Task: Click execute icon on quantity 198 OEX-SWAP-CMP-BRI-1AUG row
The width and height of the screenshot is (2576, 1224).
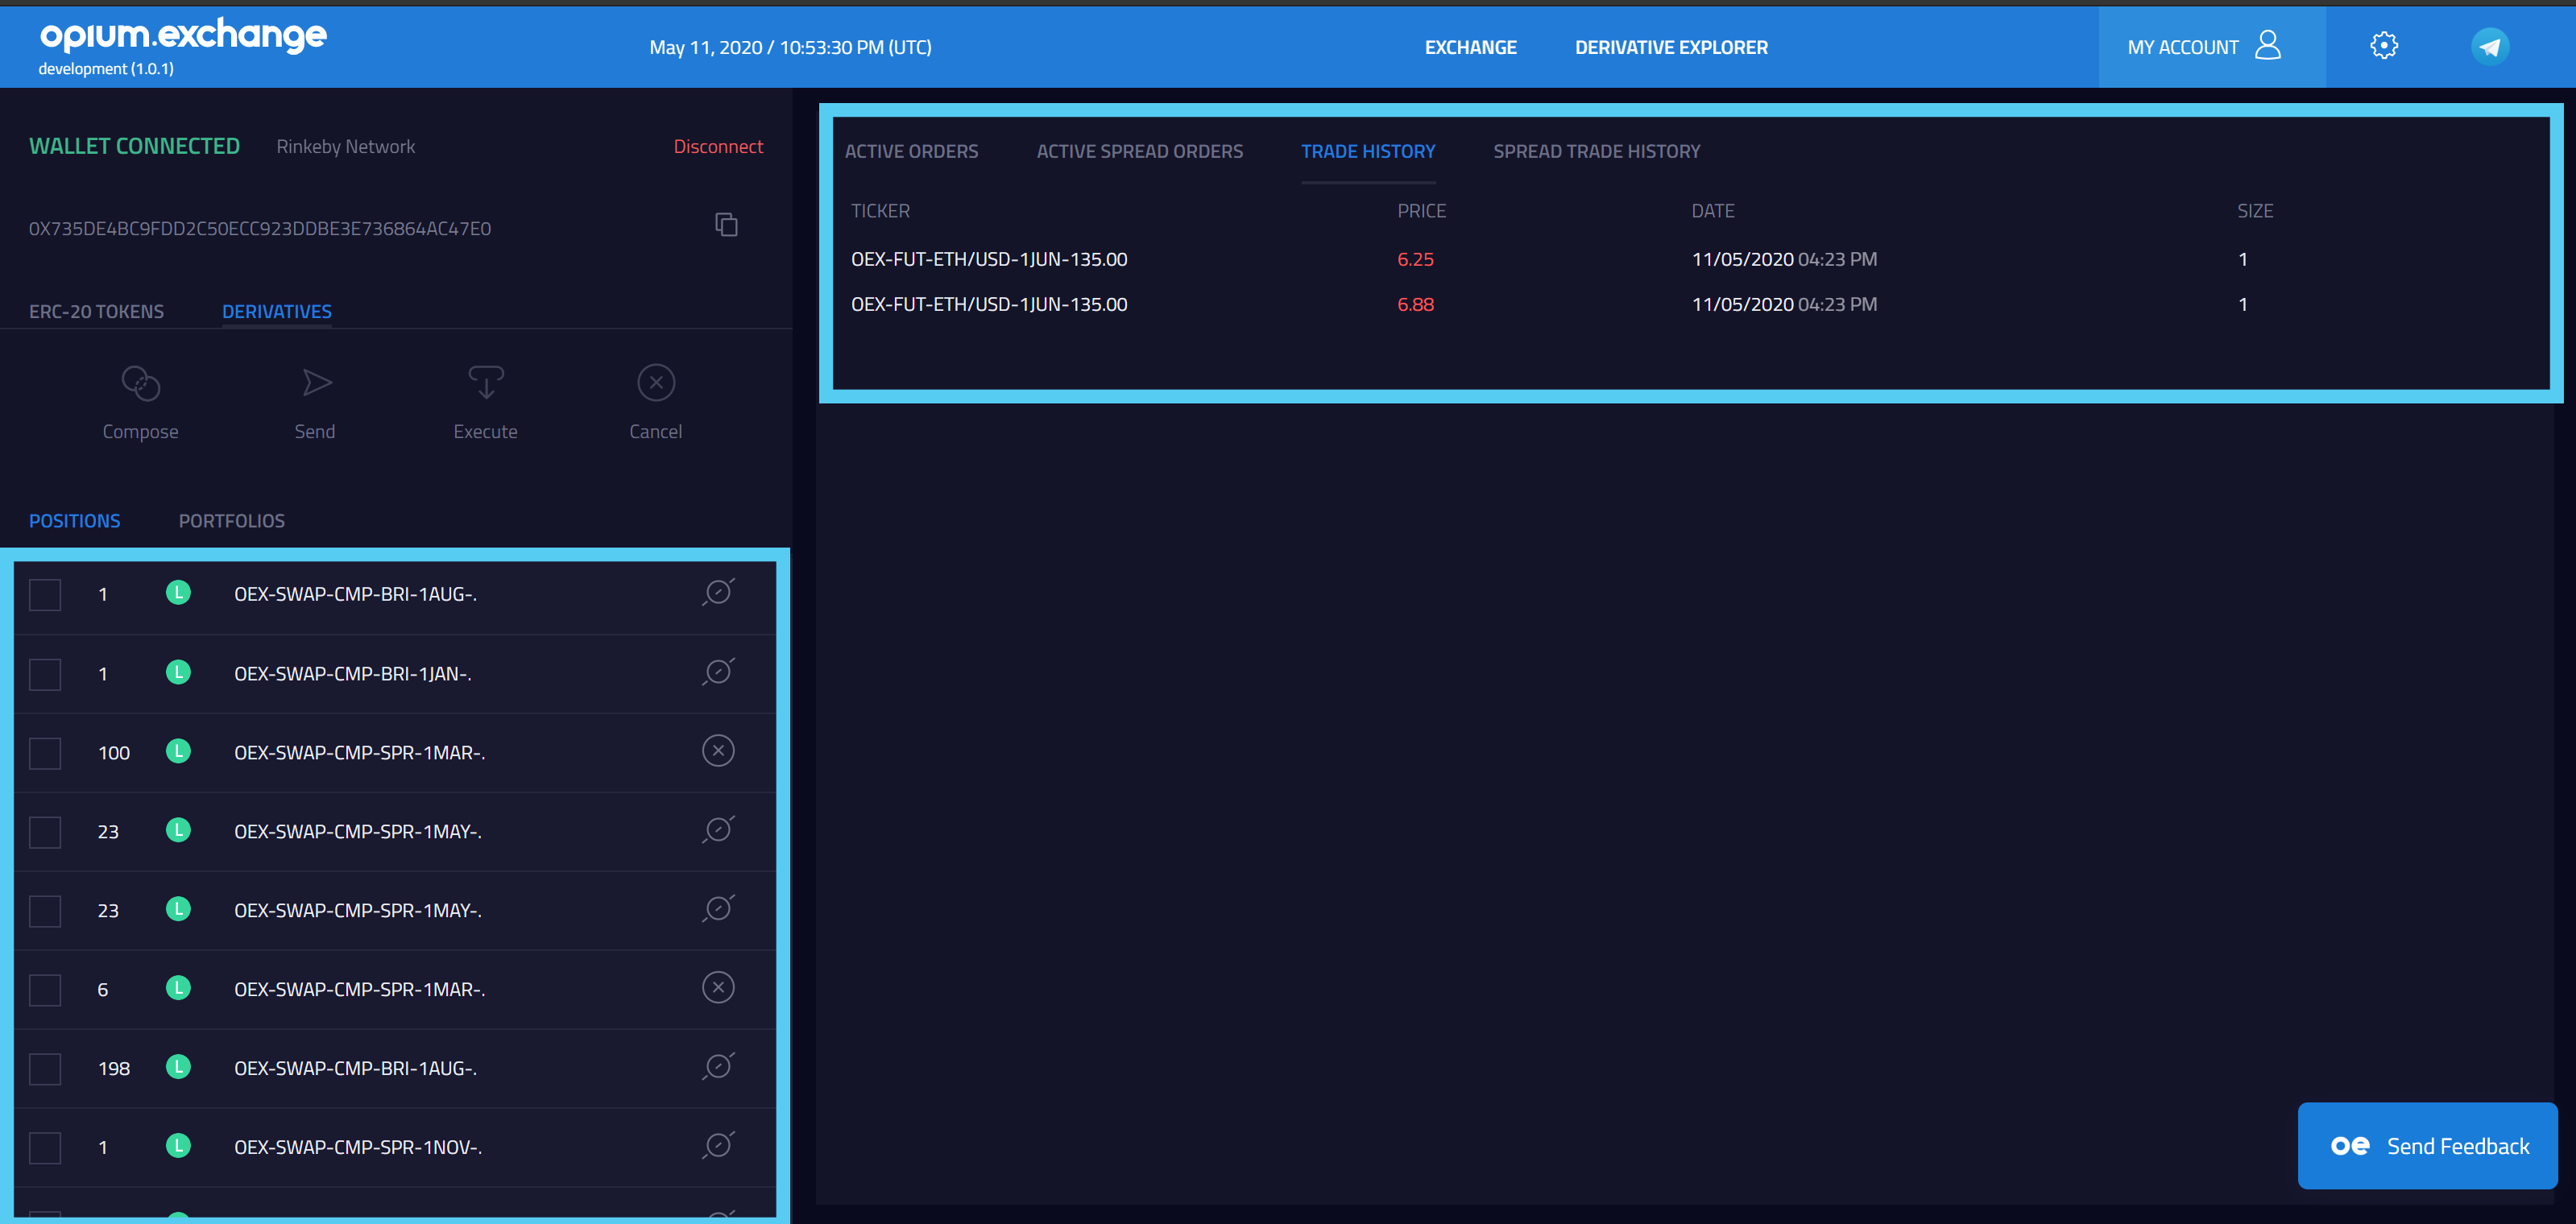Action: click(718, 1067)
